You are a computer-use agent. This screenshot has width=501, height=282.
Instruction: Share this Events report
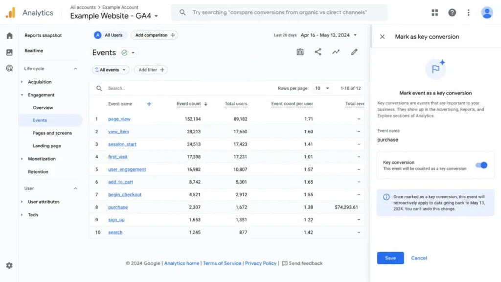pyautogui.click(x=318, y=52)
